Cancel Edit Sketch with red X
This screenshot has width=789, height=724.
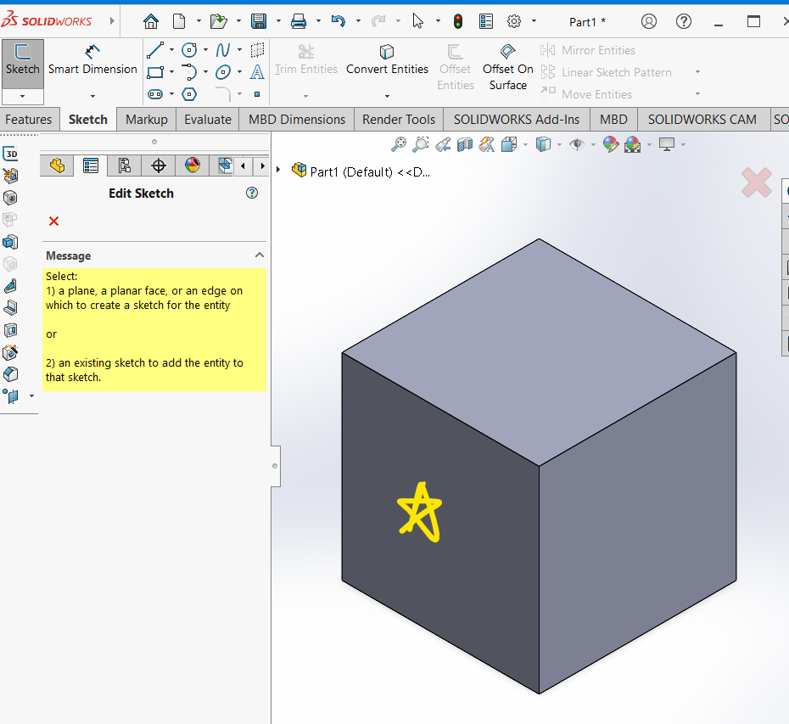[x=53, y=221]
